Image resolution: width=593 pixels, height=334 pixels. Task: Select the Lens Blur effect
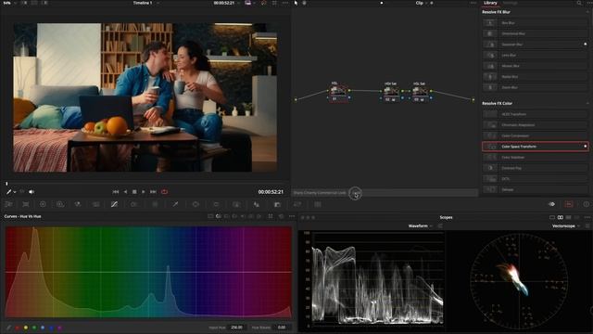[x=535, y=55]
